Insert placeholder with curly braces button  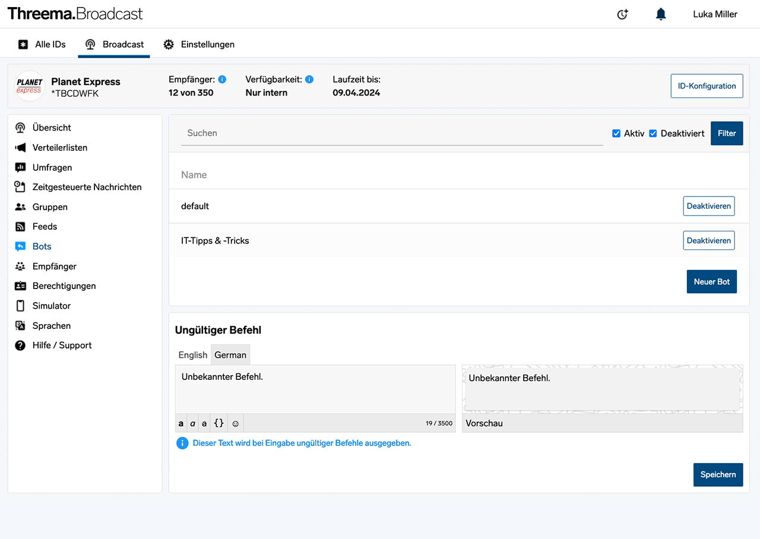[219, 423]
